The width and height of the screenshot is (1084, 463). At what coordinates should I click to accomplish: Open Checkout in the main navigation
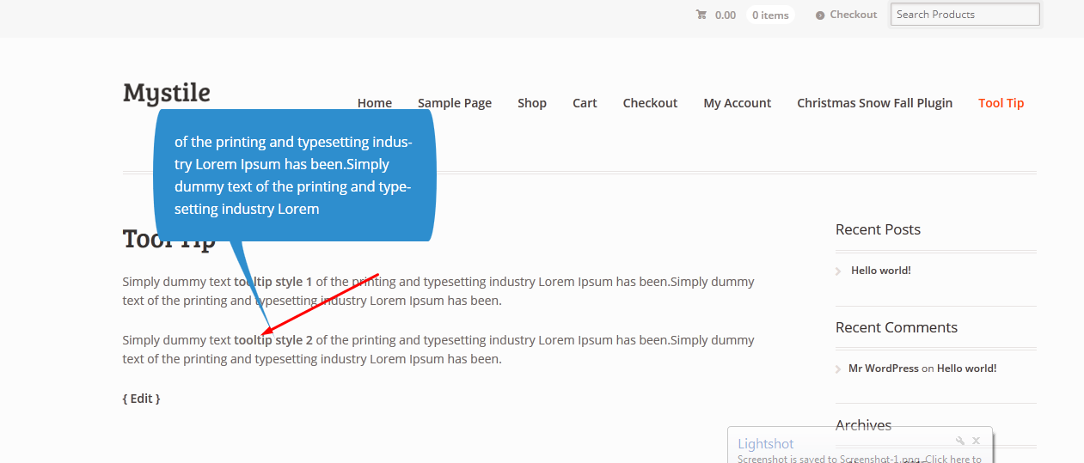tap(650, 103)
